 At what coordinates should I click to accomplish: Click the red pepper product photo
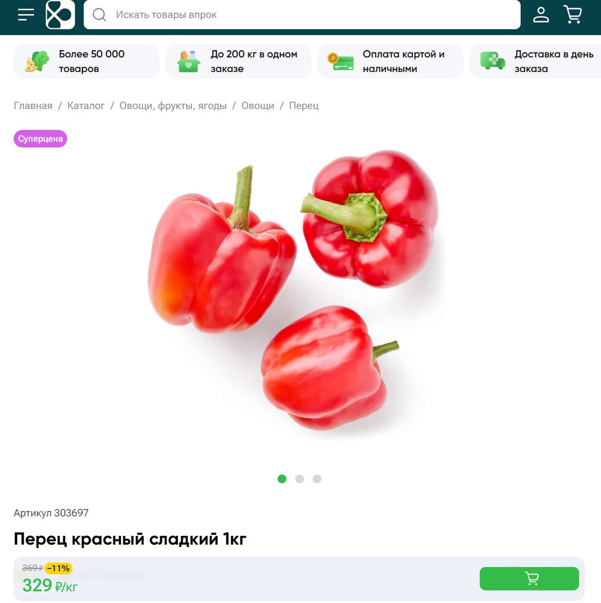pos(293,290)
